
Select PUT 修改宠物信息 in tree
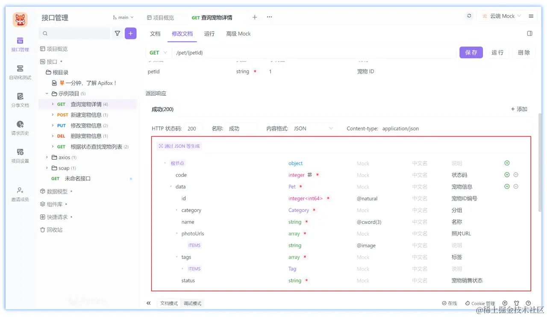[88, 126]
